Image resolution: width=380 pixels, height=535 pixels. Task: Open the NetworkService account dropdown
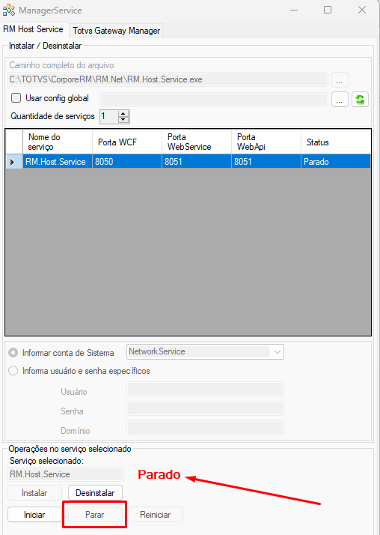point(205,351)
